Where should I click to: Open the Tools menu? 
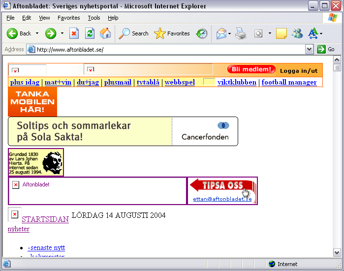coord(94,18)
